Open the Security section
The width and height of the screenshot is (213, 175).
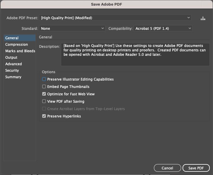coord(12,71)
